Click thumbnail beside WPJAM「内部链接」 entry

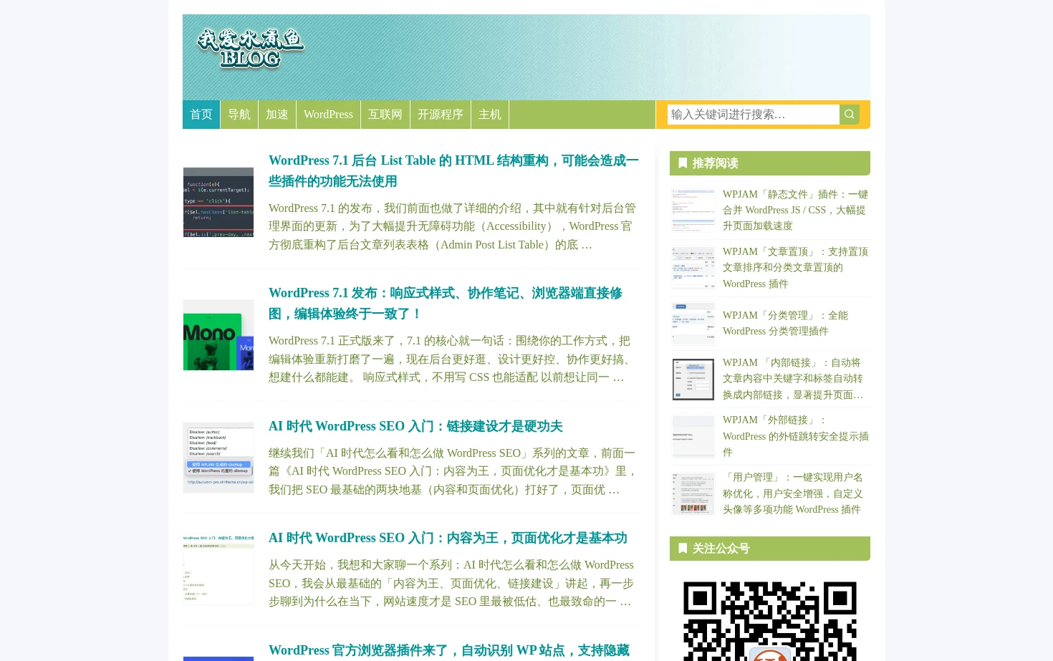click(693, 380)
